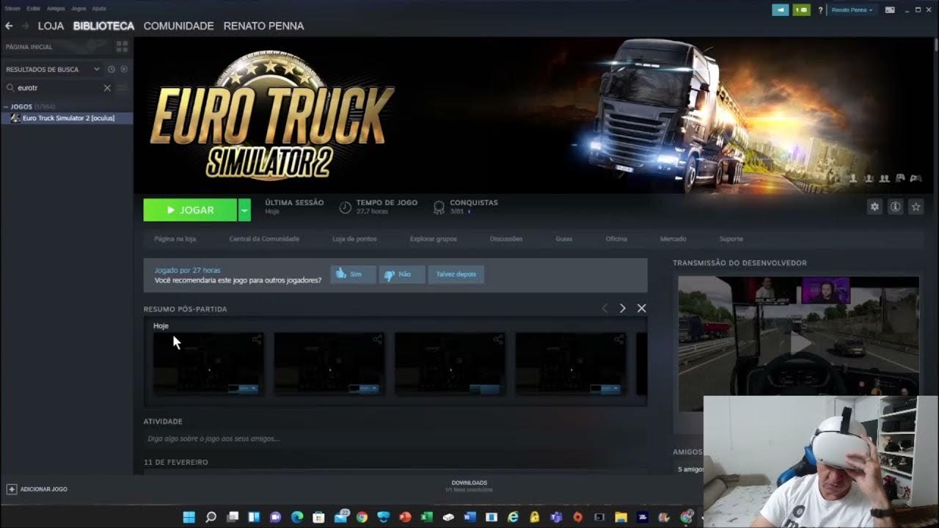The height and width of the screenshot is (528, 939).
Task: Click Talvez depois button
Action: (456, 274)
